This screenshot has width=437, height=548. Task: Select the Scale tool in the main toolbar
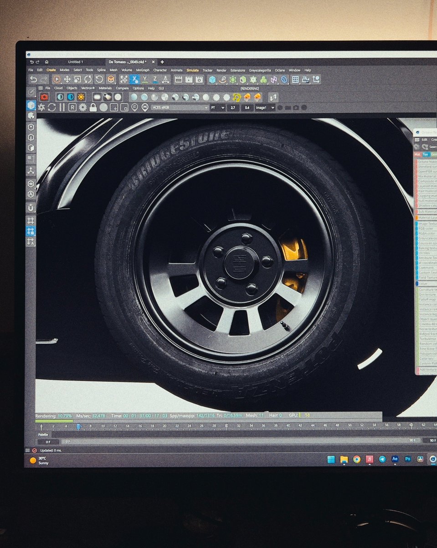[77, 79]
